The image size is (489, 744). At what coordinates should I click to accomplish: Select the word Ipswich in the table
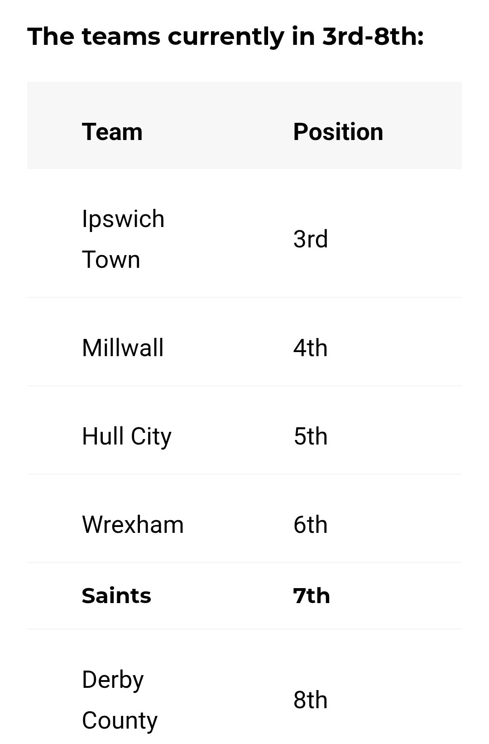tap(123, 219)
